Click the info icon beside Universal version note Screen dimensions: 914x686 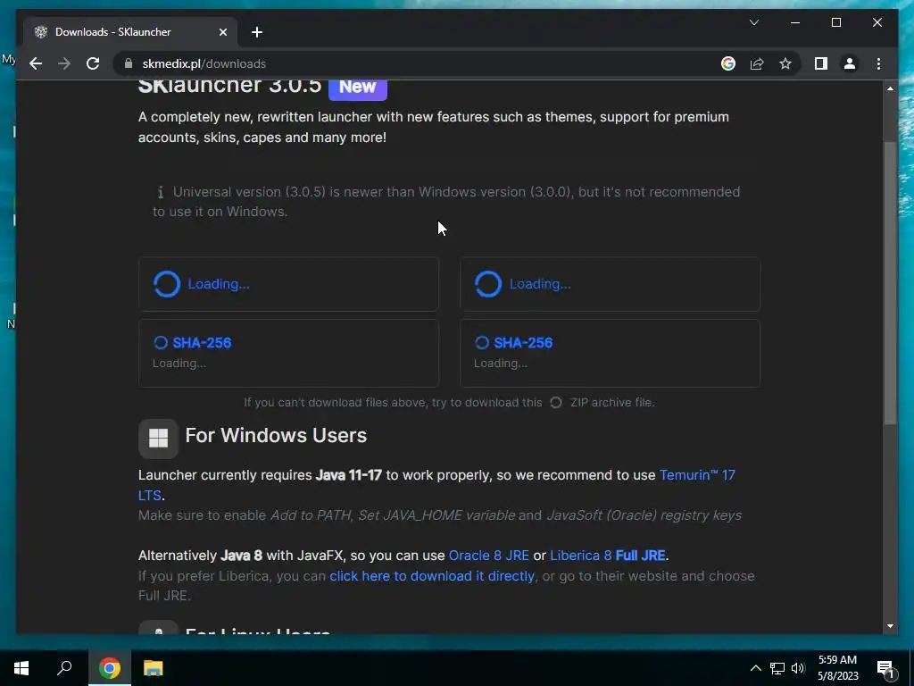160,192
